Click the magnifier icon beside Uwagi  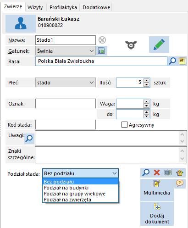click(x=29, y=139)
